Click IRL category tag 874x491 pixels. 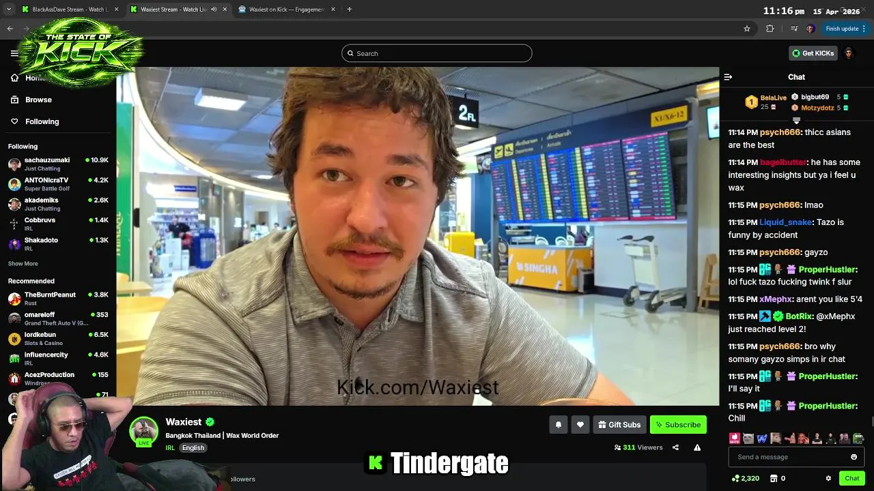point(170,448)
